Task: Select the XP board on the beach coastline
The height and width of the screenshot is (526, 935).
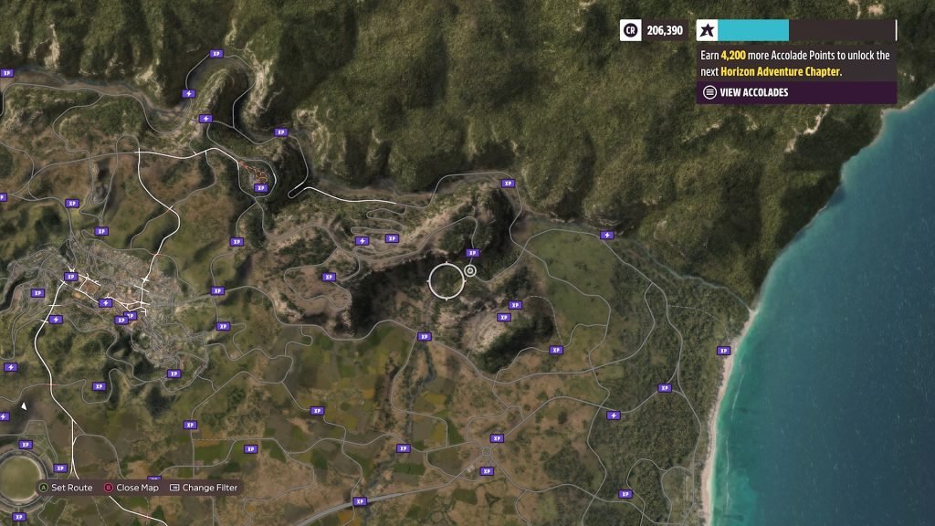Action: tap(723, 351)
